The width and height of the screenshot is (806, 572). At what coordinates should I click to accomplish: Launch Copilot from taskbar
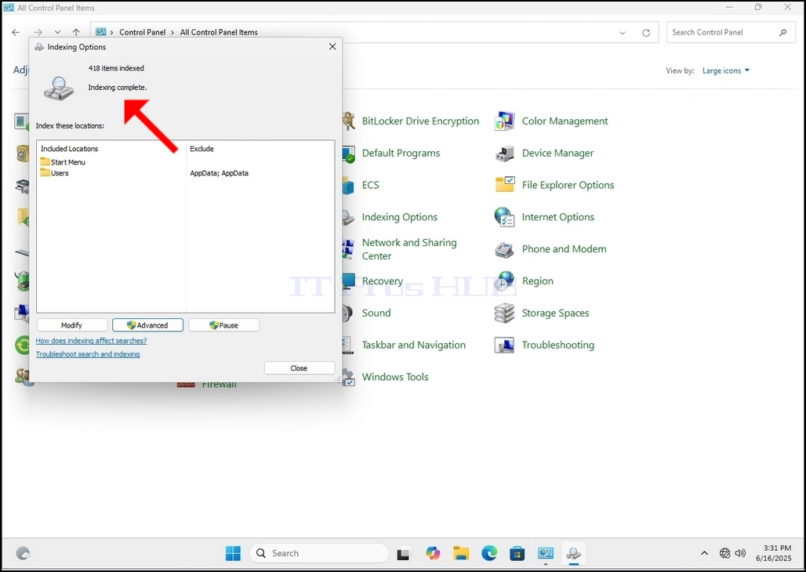click(433, 553)
